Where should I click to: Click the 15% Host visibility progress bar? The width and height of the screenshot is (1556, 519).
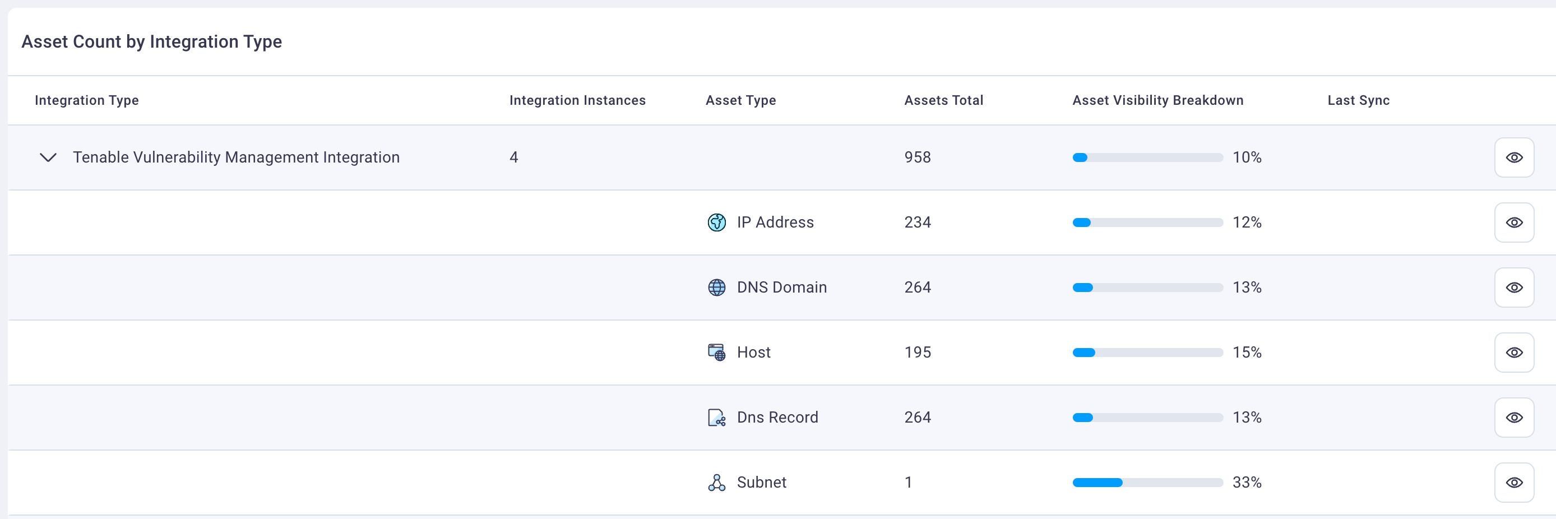tap(1148, 352)
